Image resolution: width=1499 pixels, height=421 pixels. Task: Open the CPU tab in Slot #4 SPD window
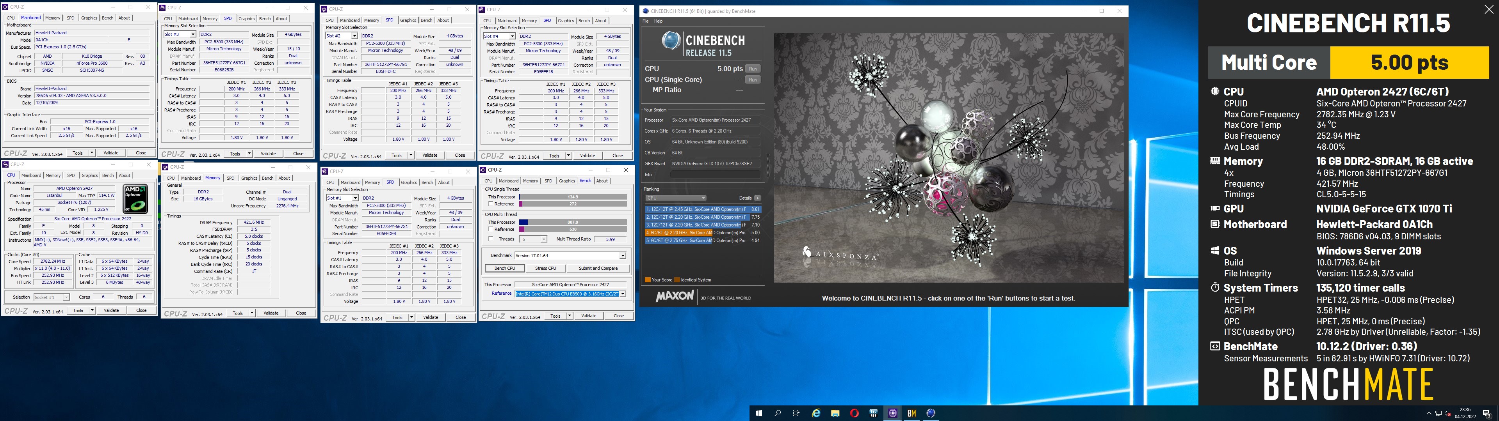pos(488,20)
